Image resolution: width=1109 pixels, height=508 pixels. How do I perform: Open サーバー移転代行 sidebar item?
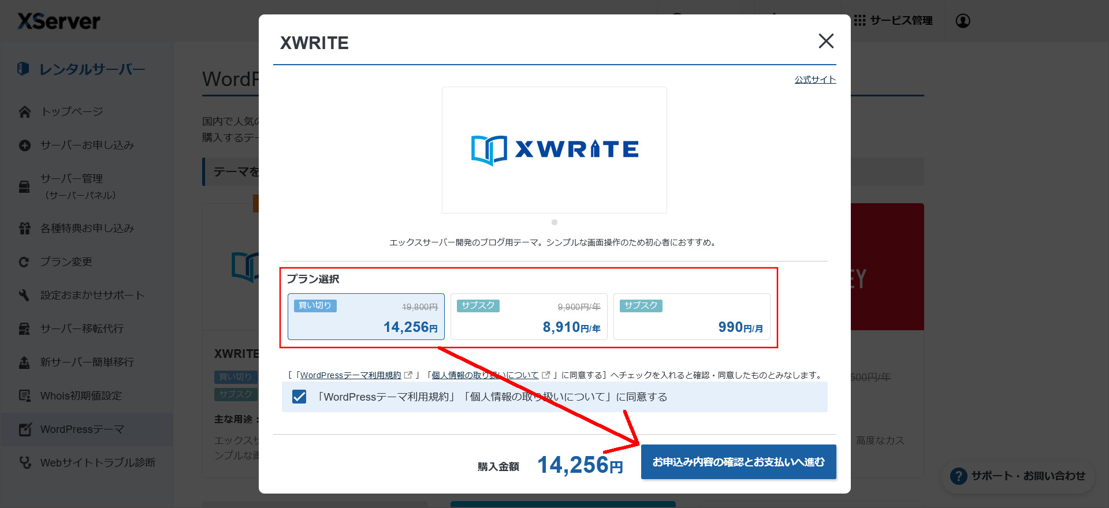coord(82,328)
